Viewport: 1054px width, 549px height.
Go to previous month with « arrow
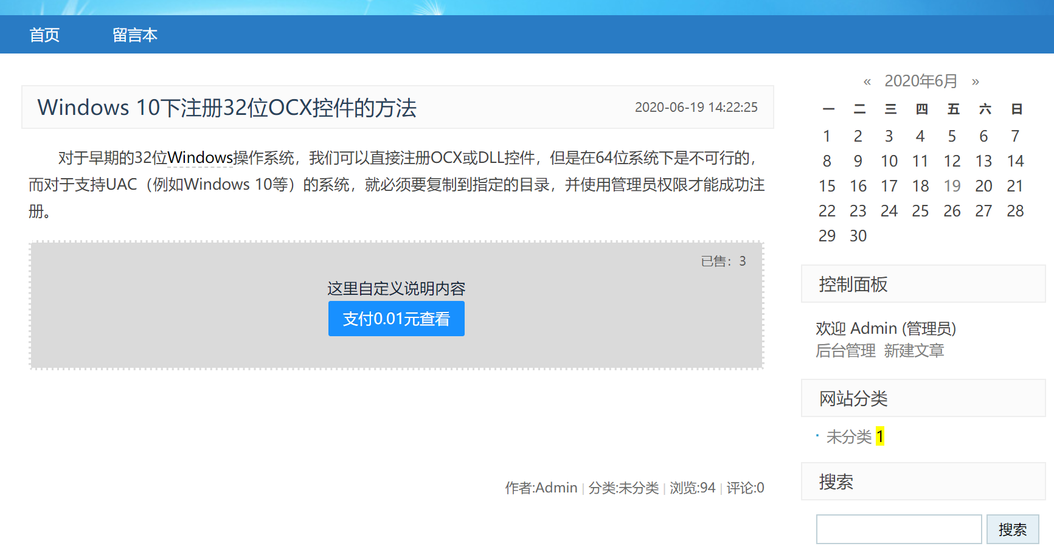[867, 81]
